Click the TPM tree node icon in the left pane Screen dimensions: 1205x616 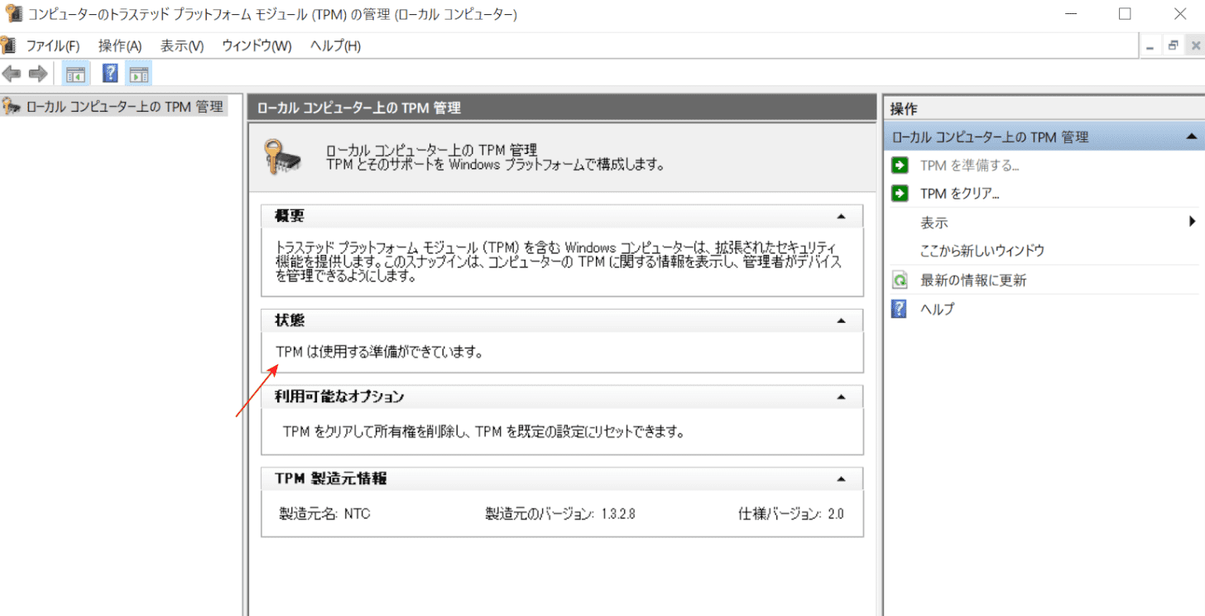click(12, 107)
